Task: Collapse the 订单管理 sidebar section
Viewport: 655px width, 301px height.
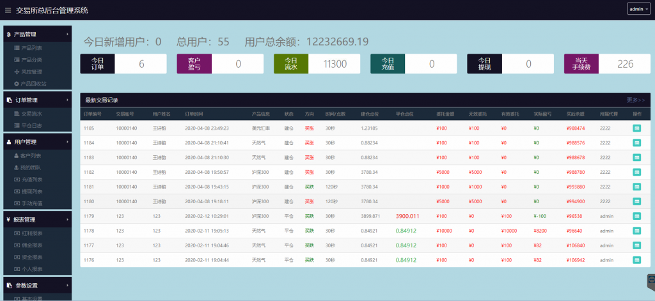Action: (x=36, y=100)
